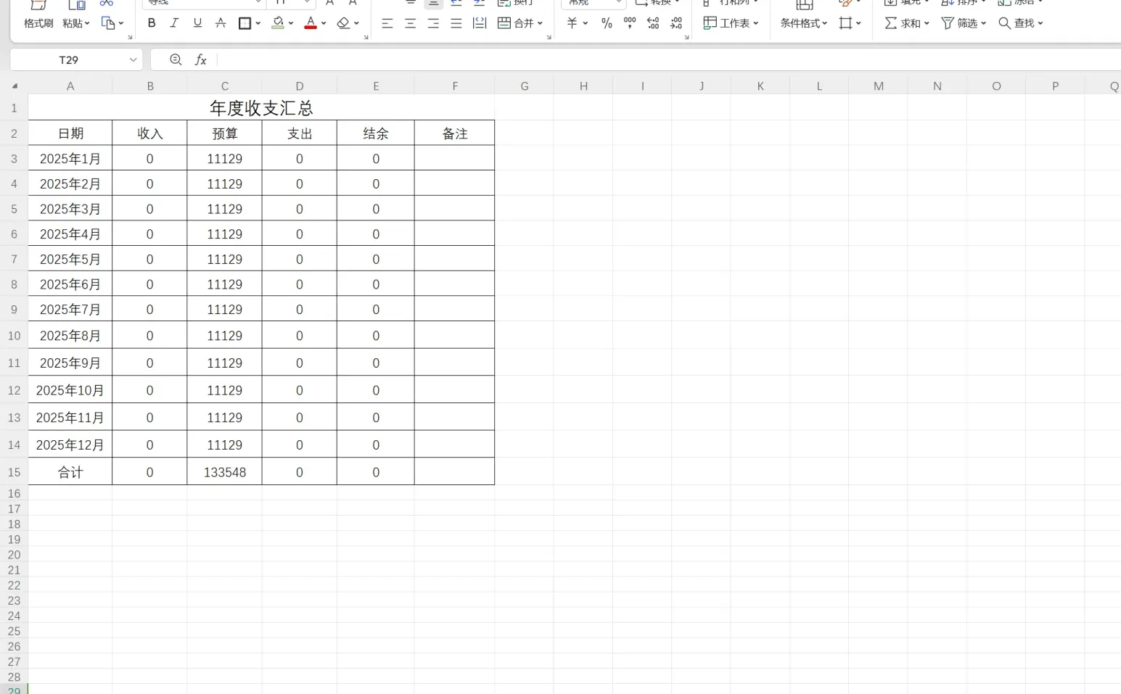The height and width of the screenshot is (694, 1121).
Task: Expand the 合并 merge dropdown arrow
Action: [540, 23]
